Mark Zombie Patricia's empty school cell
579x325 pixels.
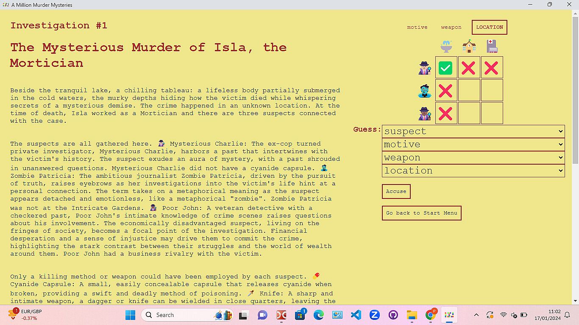[469, 91]
